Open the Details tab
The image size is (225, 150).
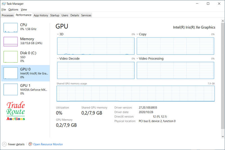click(x=75, y=15)
